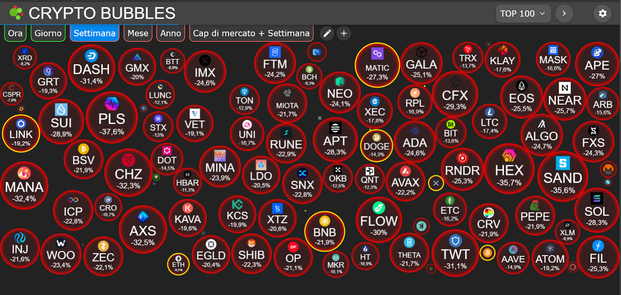Image resolution: width=621 pixels, height=295 pixels.
Task: Select the NEAR bubble
Action: pos(565,99)
